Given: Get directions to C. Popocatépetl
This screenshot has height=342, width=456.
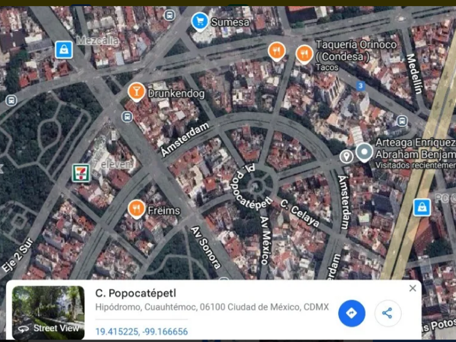Looking at the screenshot, I should [x=352, y=313].
